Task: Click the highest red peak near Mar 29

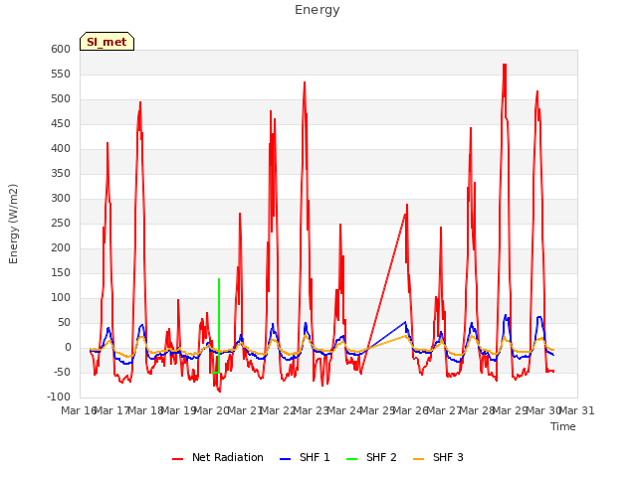Action: click(505, 65)
